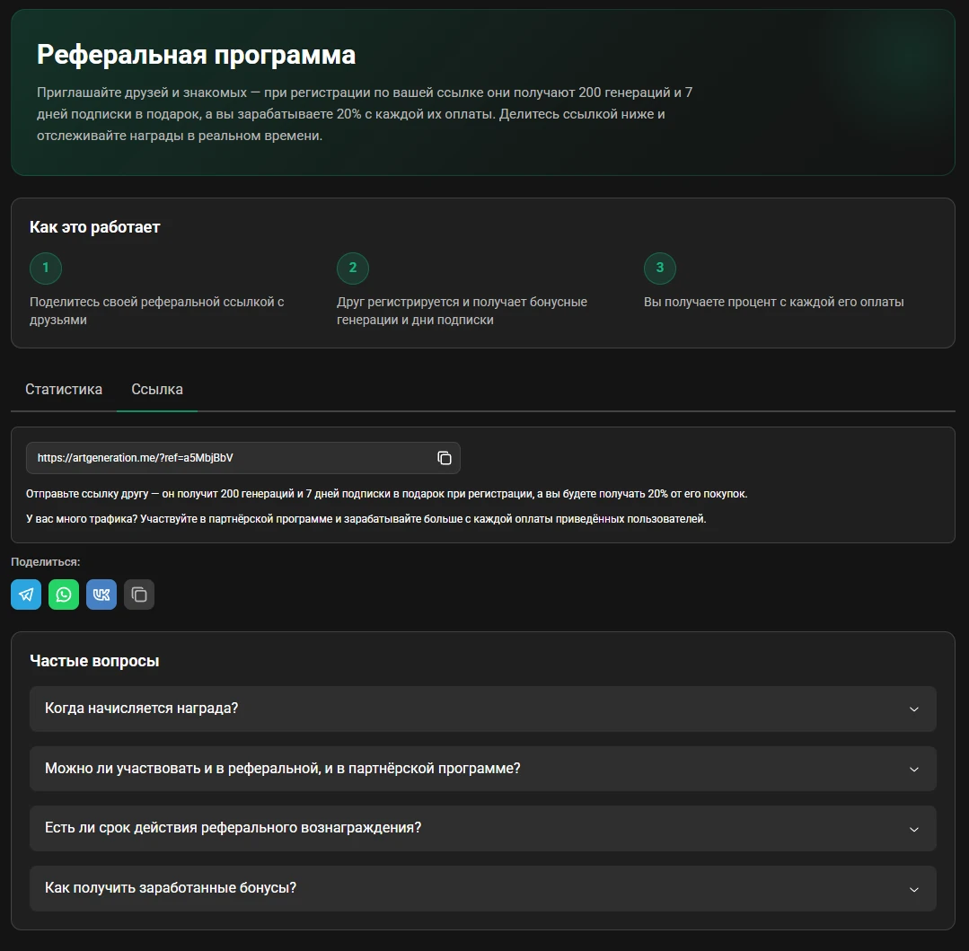This screenshot has width=969, height=951.
Task: Click the chevron on the заработанные бонусы question row
Action: [x=914, y=889]
